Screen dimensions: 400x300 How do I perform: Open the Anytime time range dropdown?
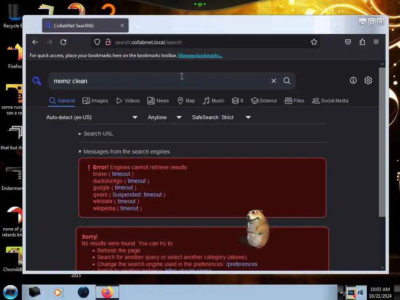[x=165, y=117]
